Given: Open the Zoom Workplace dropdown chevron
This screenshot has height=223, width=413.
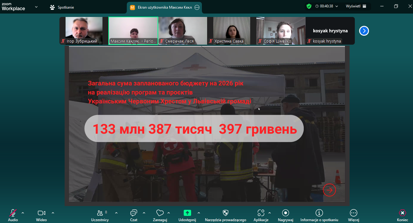Looking at the screenshot, I should (x=37, y=7).
